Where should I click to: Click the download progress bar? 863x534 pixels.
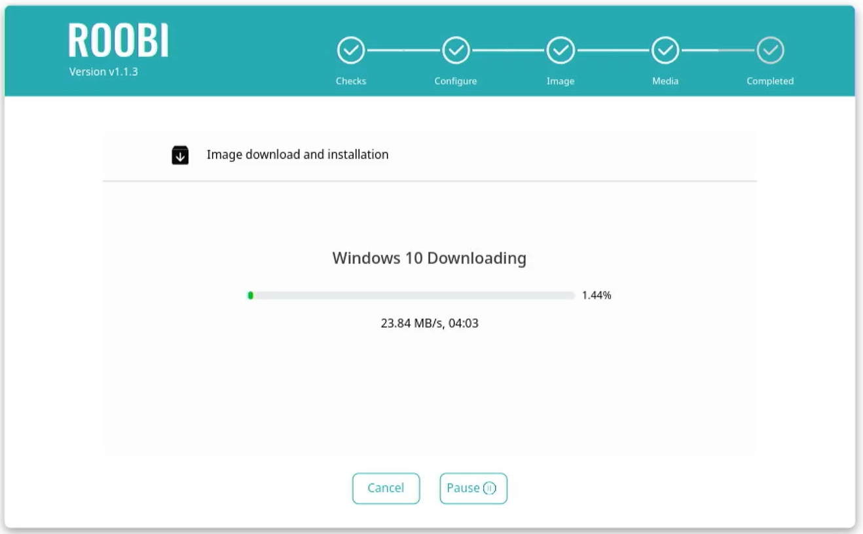point(411,296)
